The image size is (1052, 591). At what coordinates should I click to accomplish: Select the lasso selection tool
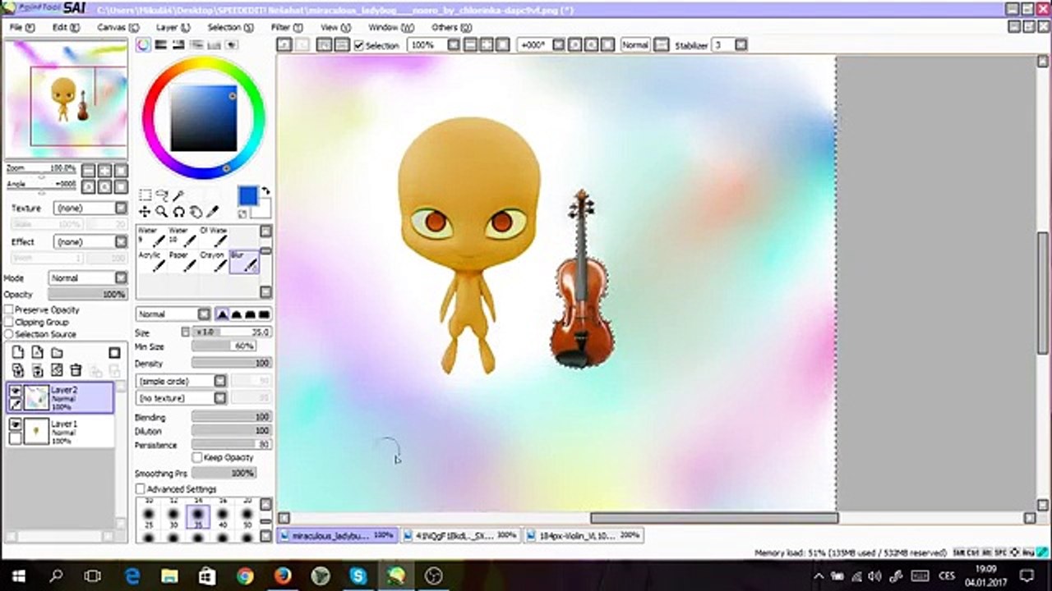pyautogui.click(x=162, y=195)
